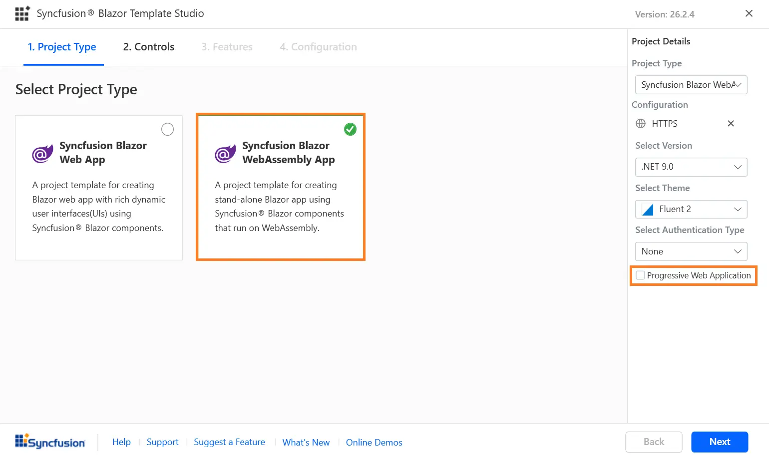
Task: Switch to the 2. Controls tab
Action: tap(148, 47)
